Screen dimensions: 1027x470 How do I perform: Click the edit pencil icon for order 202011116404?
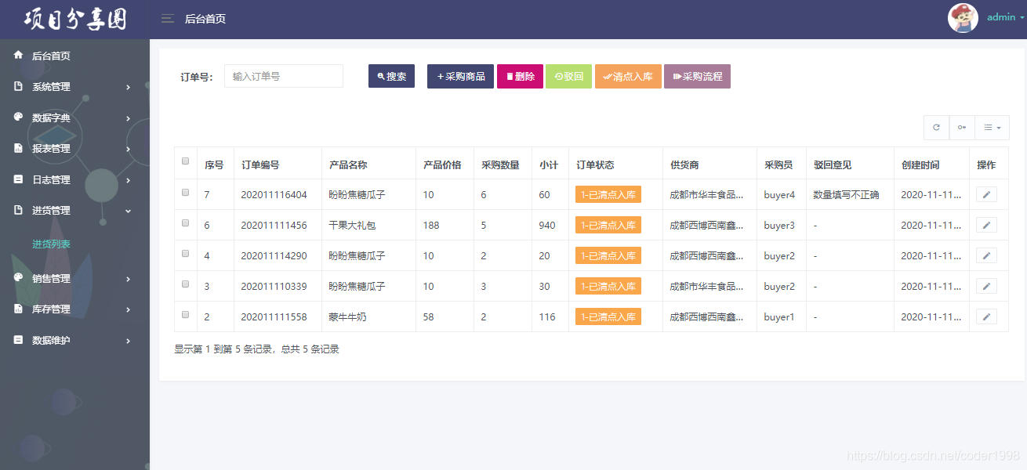coord(986,193)
